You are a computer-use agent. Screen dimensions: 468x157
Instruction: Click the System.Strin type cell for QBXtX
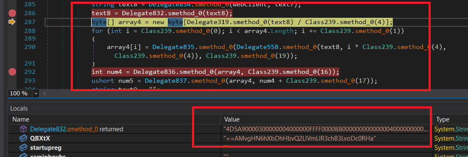click(451, 138)
